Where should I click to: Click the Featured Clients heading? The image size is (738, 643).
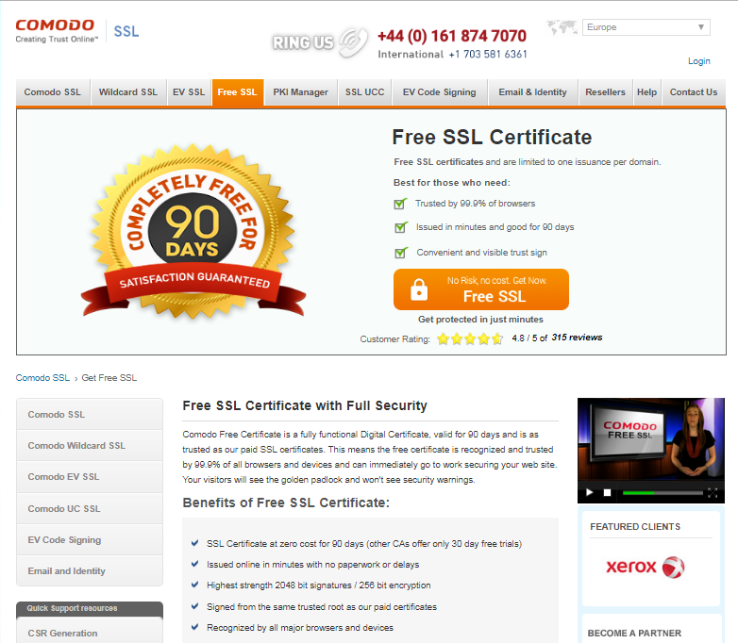635,527
